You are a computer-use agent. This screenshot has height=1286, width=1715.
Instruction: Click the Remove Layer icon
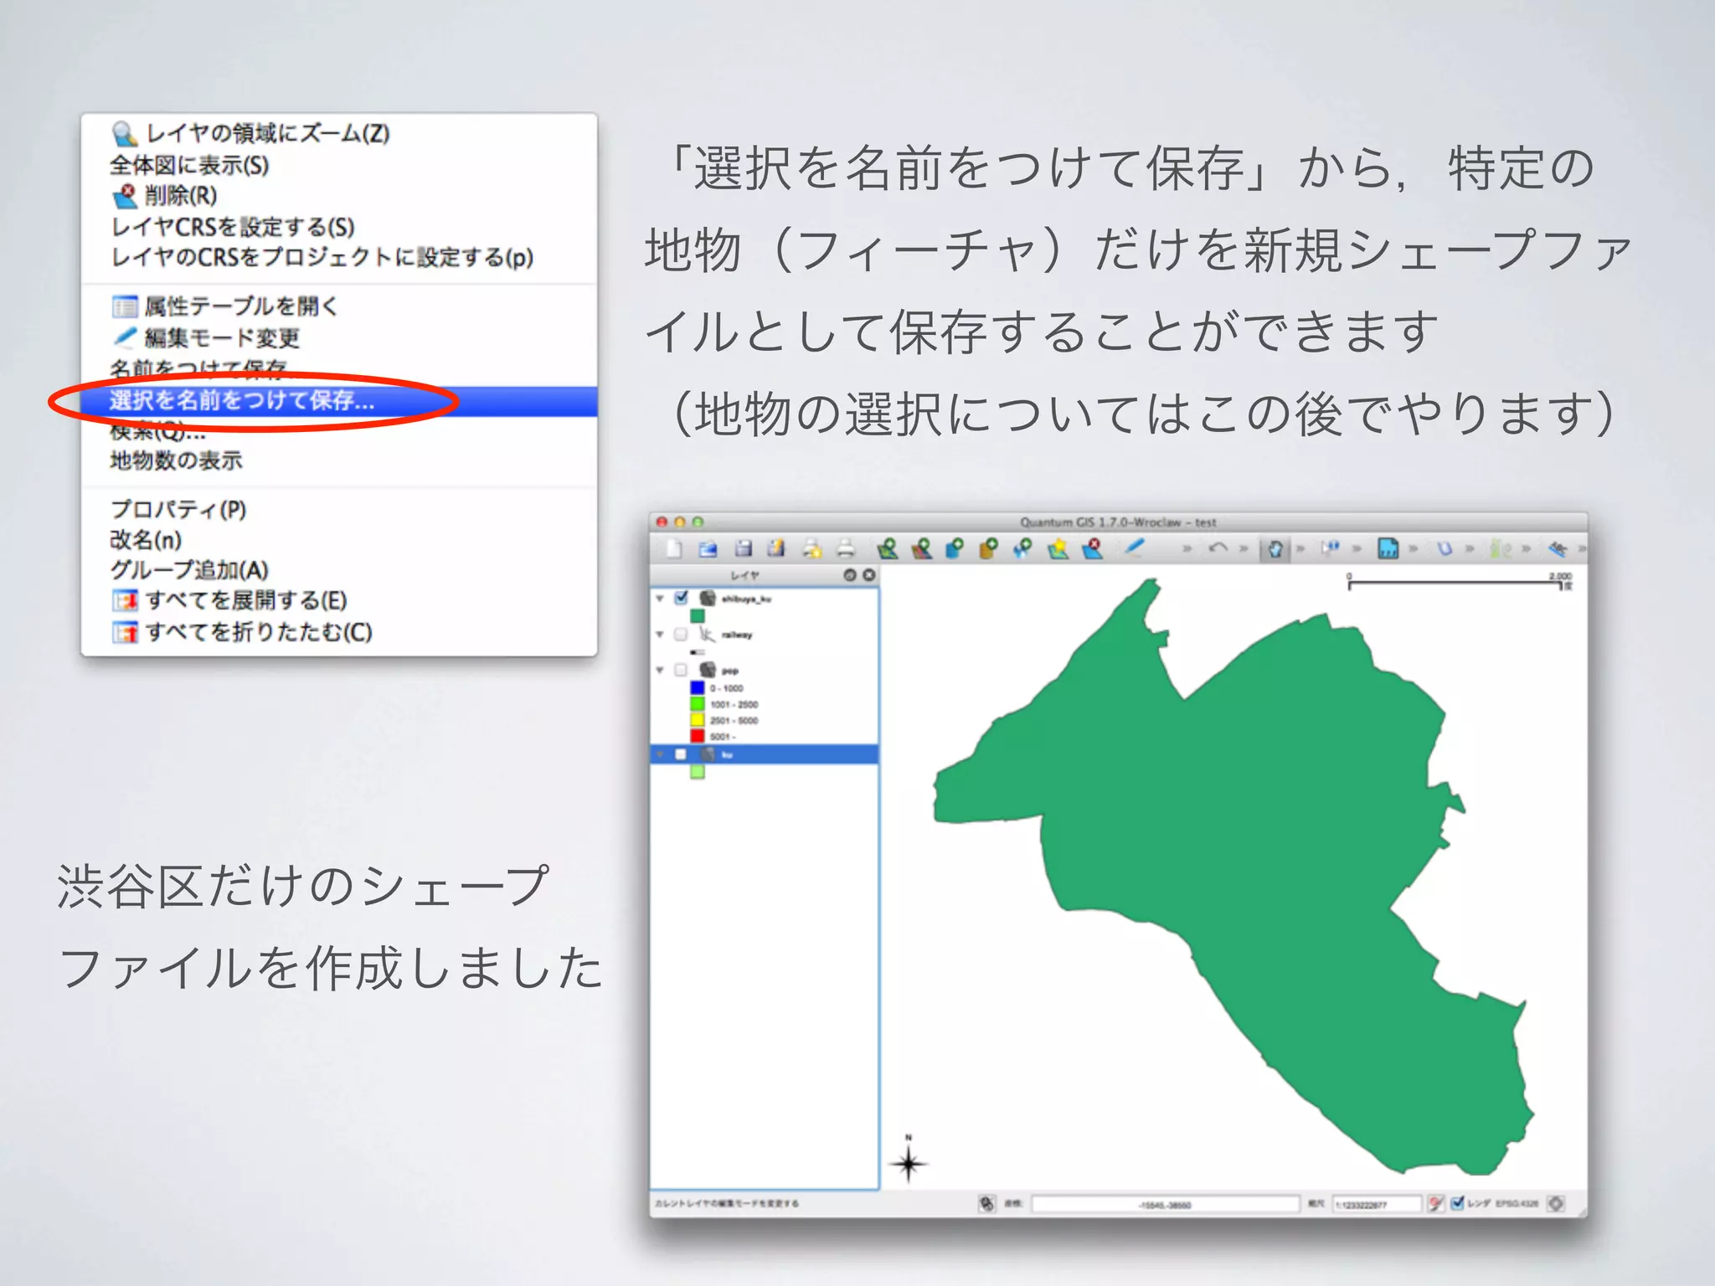(1092, 549)
